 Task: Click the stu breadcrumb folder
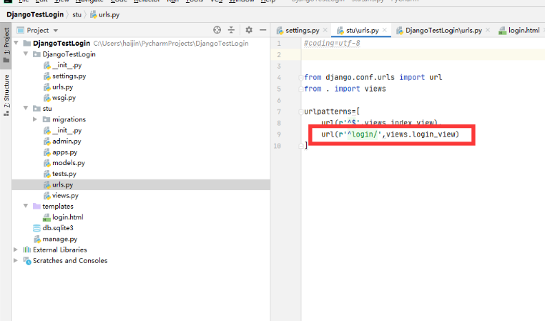coord(77,14)
